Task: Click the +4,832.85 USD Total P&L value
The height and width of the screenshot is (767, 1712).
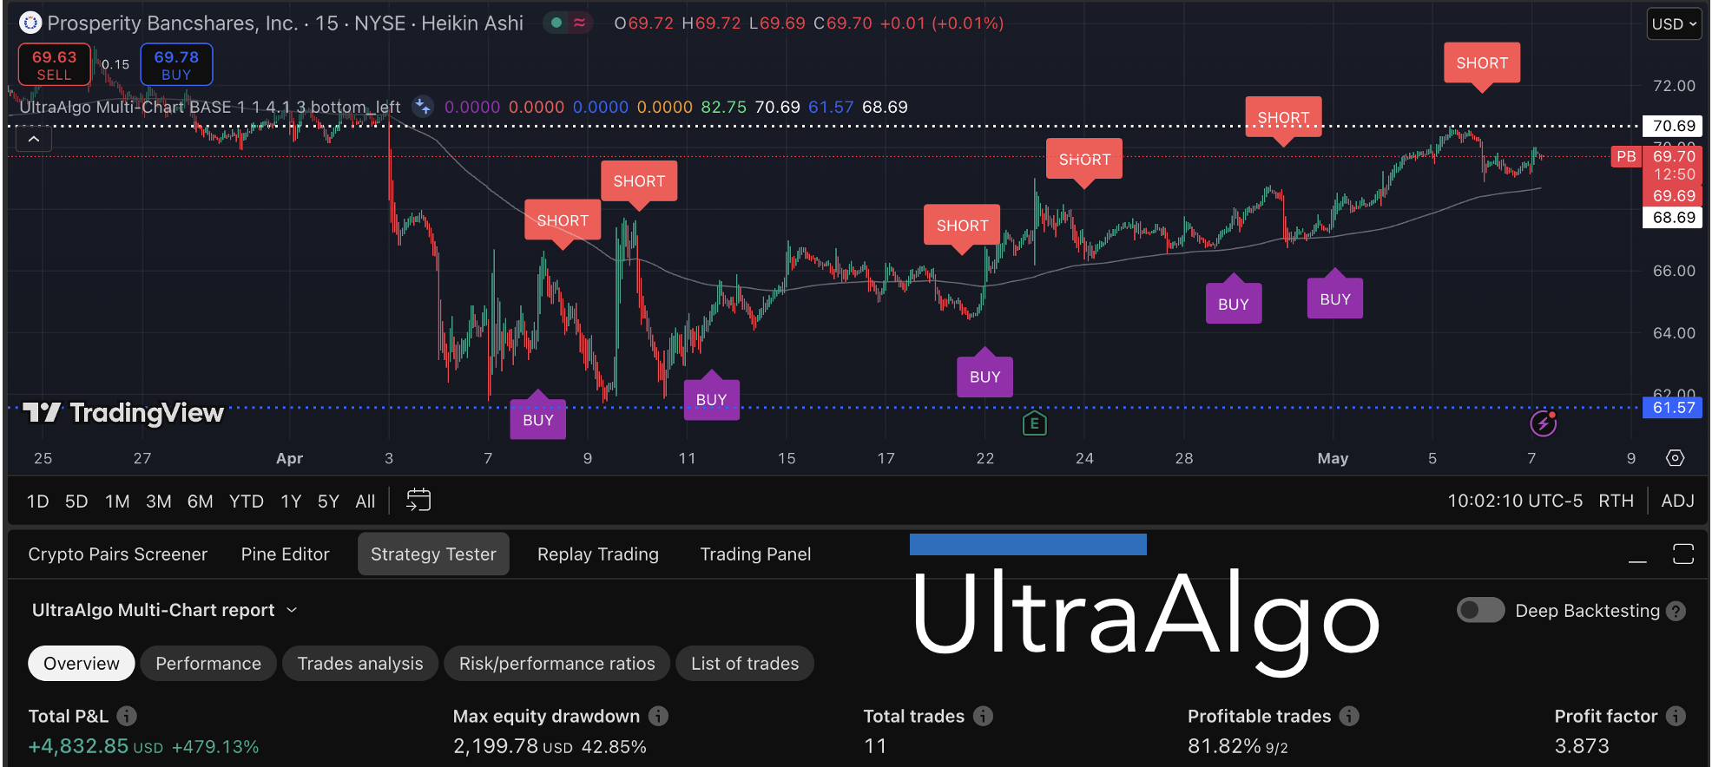Action: pyautogui.click(x=95, y=746)
